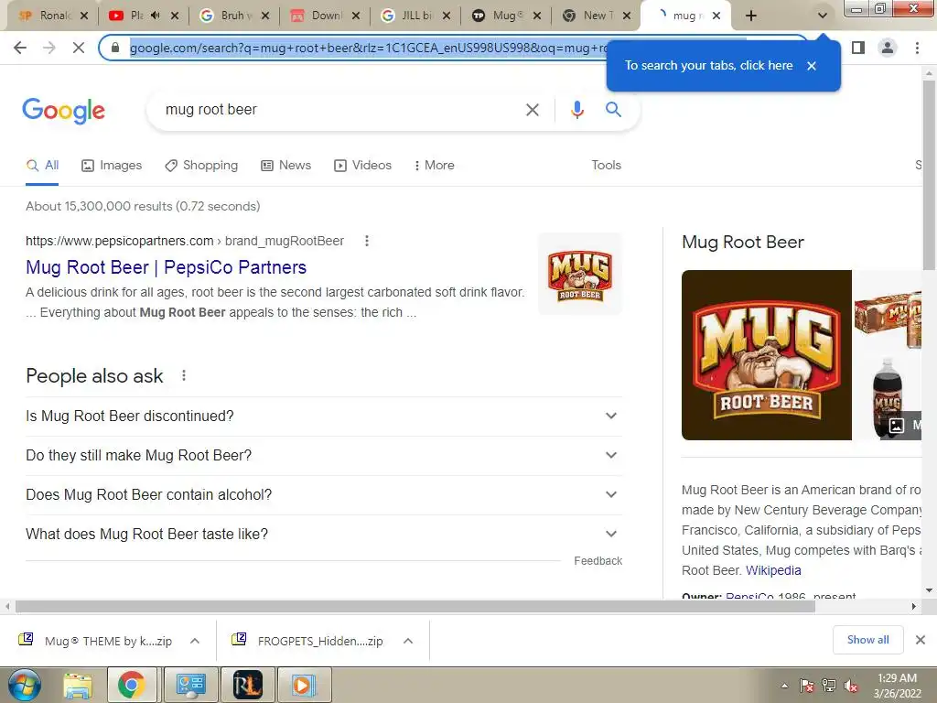Image resolution: width=937 pixels, height=703 pixels.
Task: Expand 'What does Mug Root Beer taste like?'
Action: [324, 535]
